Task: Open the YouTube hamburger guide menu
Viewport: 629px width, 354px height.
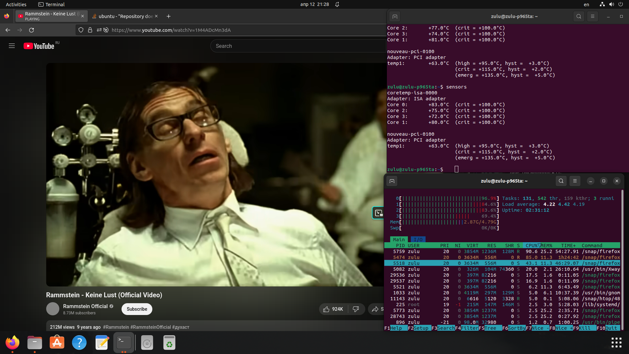Action: 12,46
